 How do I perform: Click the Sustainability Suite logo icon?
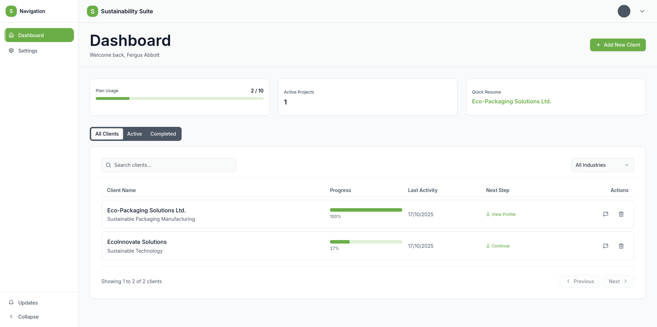coord(92,11)
